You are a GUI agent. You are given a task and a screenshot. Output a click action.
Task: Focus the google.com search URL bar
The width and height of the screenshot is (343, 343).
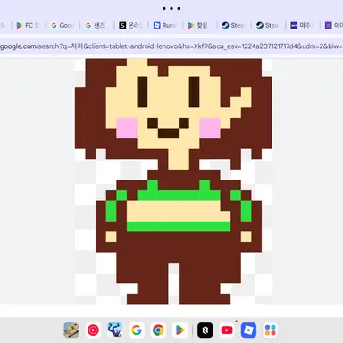pyautogui.click(x=171, y=46)
